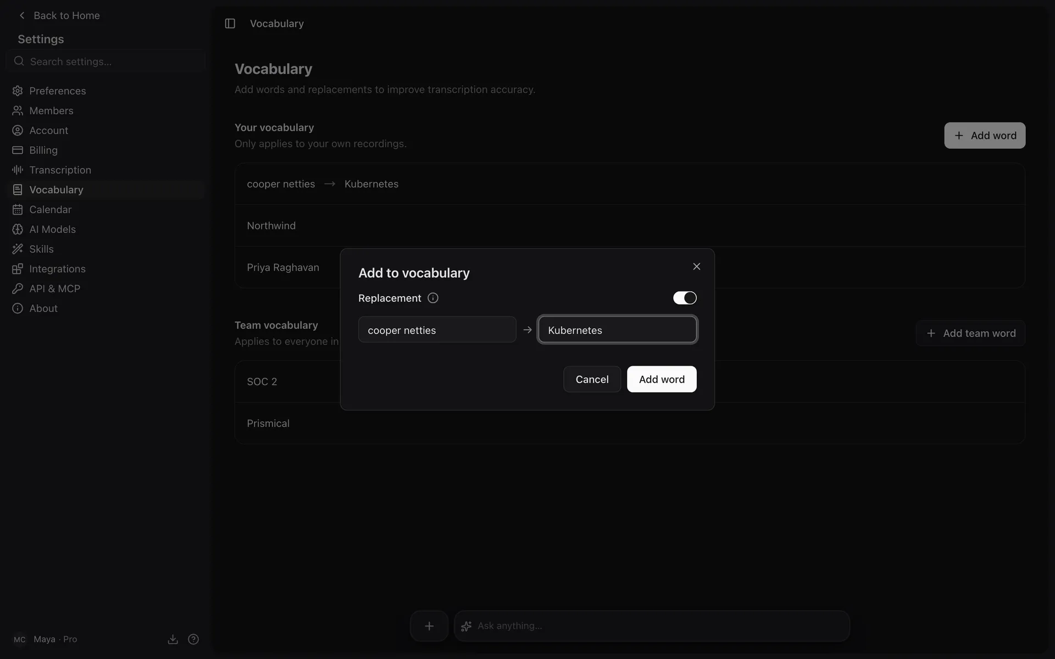Open Maya · Pro account menu

click(x=45, y=639)
